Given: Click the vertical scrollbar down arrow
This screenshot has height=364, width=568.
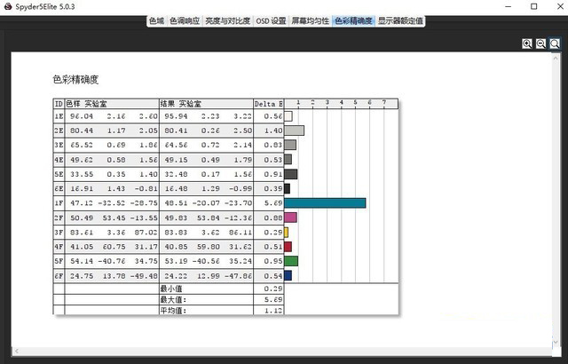Looking at the screenshot, I should point(556,343).
